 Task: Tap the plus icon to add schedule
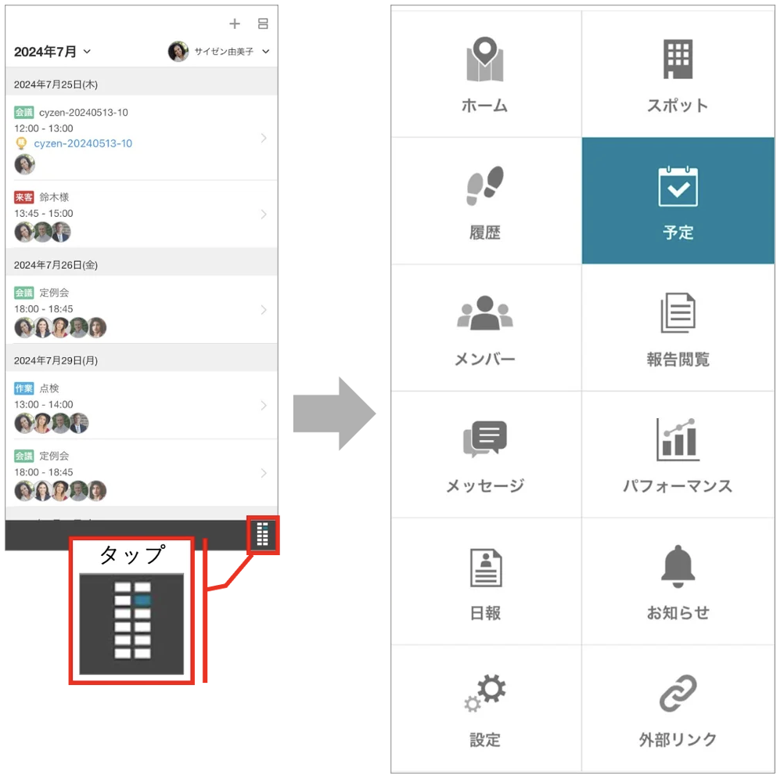pos(235,23)
